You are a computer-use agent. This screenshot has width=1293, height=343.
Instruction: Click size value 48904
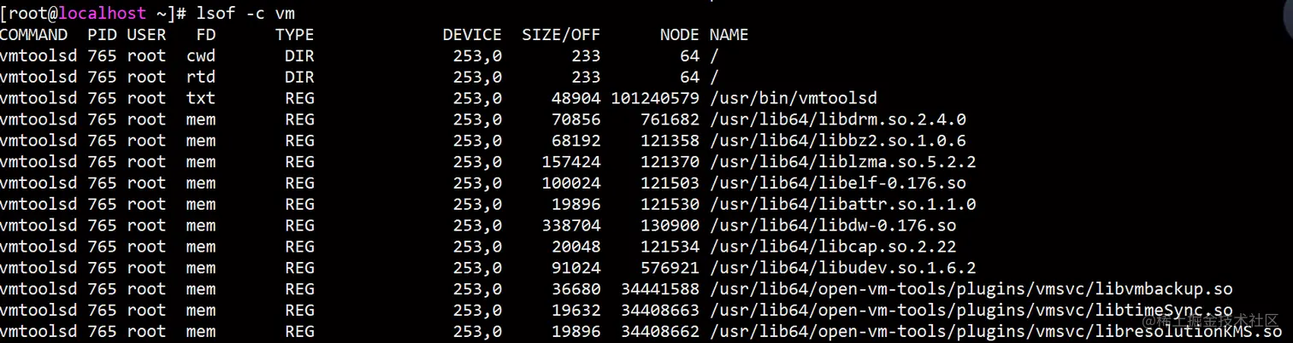point(576,99)
